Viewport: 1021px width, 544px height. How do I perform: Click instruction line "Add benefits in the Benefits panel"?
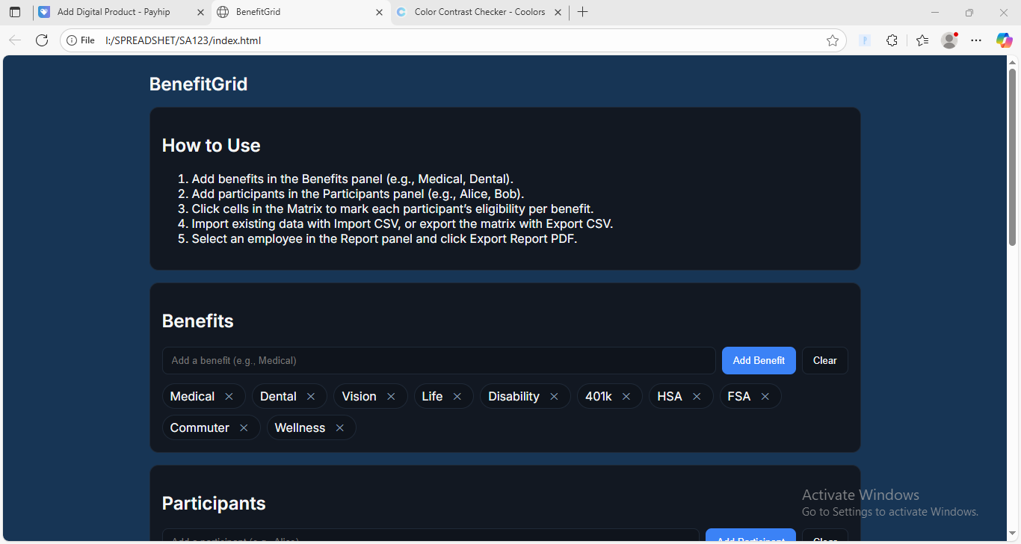353,179
